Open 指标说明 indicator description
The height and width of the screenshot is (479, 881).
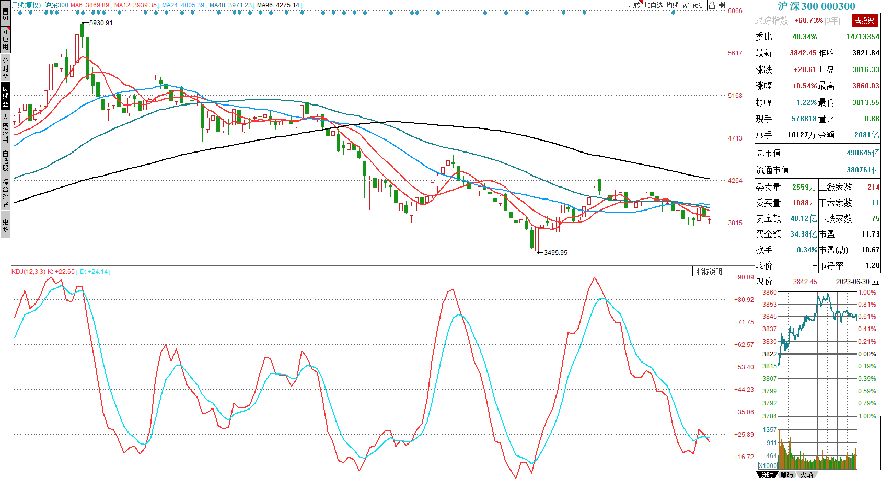click(x=709, y=272)
